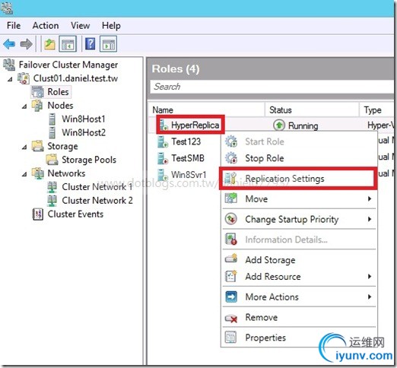
Task: Select Cluster Events label in tree
Action: point(75,214)
